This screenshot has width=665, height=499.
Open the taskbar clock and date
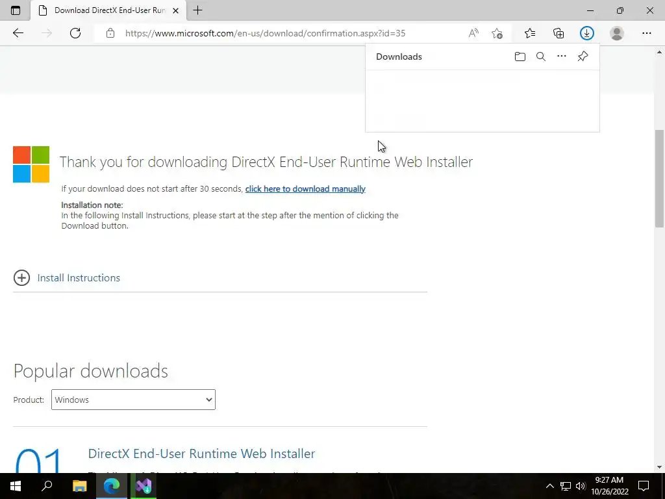coord(609,486)
